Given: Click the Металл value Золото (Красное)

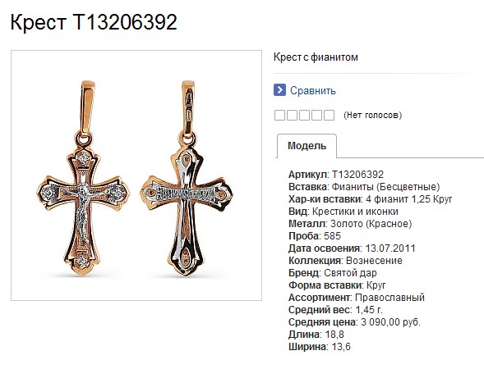Looking at the screenshot, I should [x=371, y=224].
